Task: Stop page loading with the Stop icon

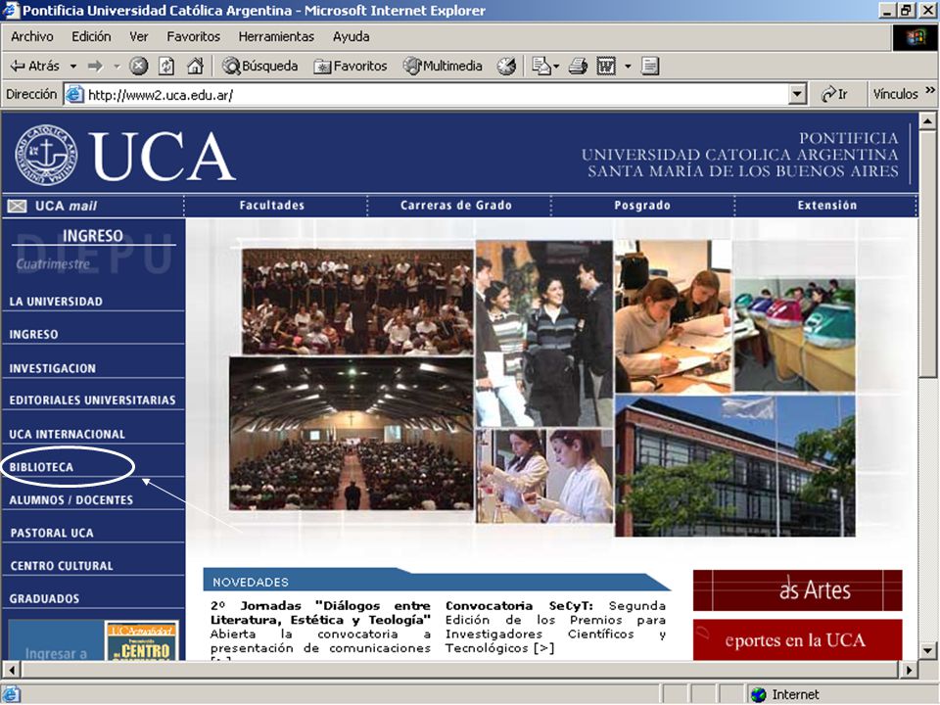Action: pyautogui.click(x=138, y=66)
